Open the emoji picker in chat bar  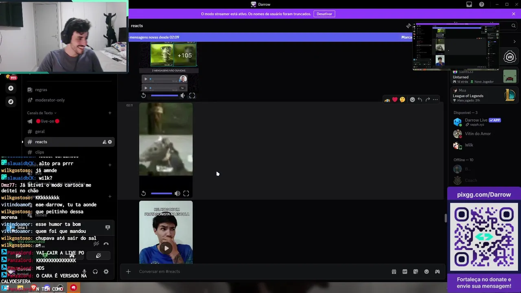pyautogui.click(x=427, y=271)
